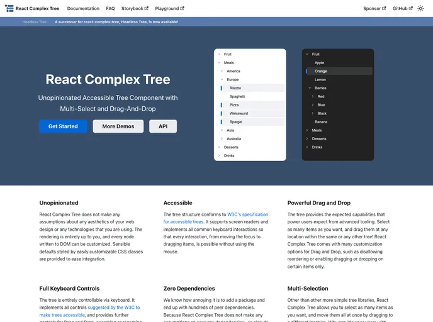Click the Get Started button
433x322 pixels.
coord(63,126)
